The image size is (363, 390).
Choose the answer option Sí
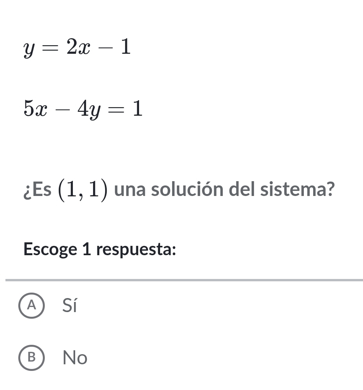tap(69, 306)
